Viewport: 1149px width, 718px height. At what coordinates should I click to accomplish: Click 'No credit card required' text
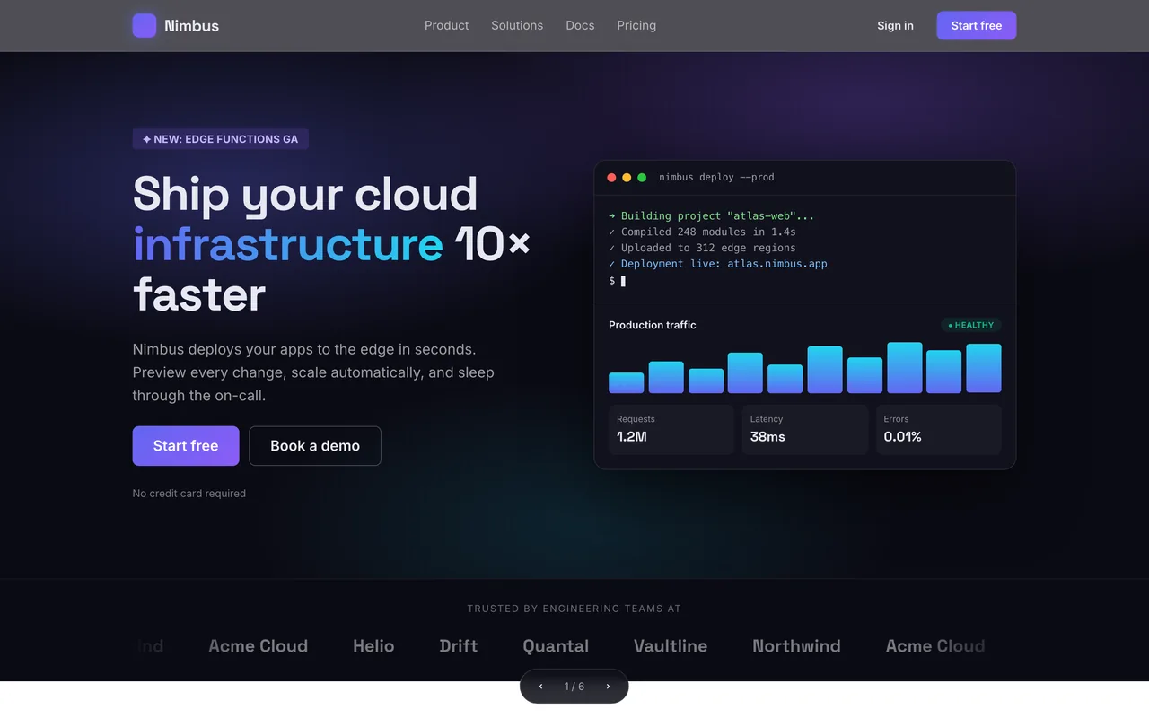click(x=189, y=493)
